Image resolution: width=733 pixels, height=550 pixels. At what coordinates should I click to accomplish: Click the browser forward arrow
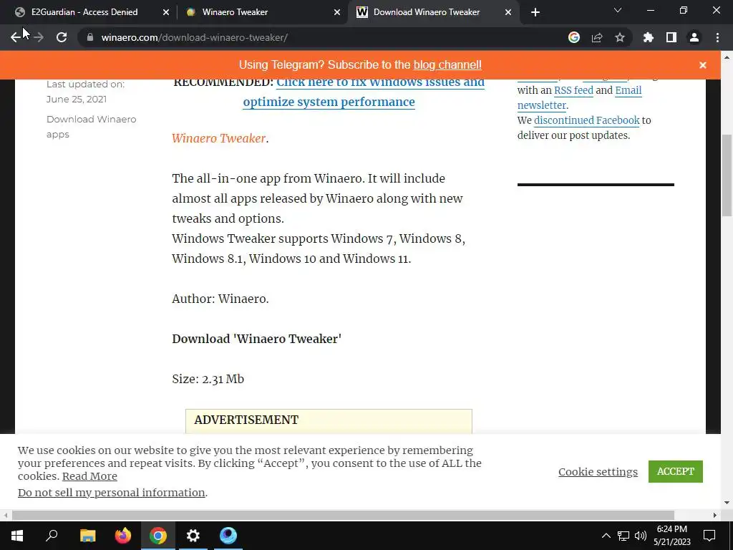(x=39, y=37)
